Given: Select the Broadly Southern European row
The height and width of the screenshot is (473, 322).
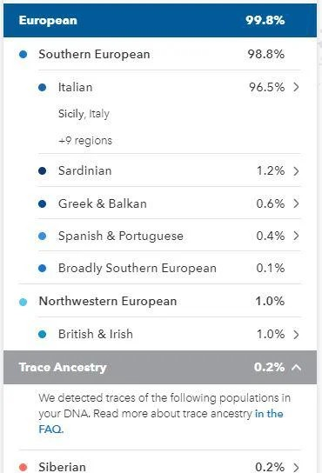Looking at the screenshot, I should click(x=169, y=268).
